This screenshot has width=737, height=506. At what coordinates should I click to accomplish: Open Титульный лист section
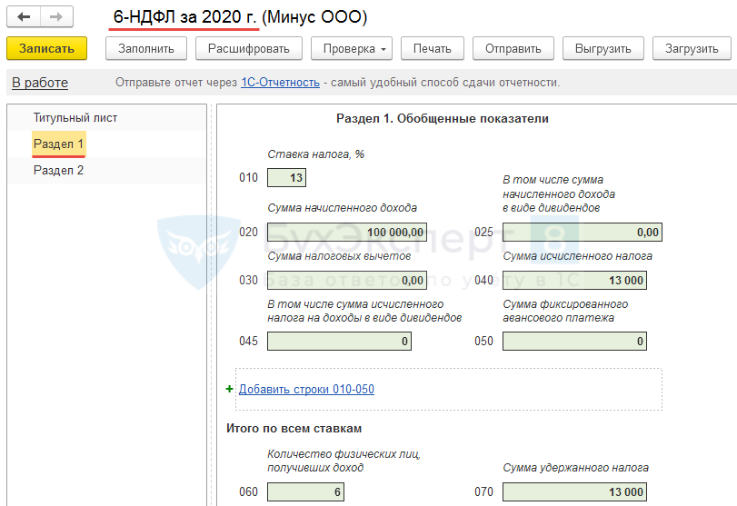75,118
